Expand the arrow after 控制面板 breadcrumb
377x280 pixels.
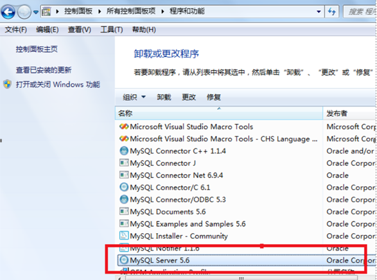point(100,12)
